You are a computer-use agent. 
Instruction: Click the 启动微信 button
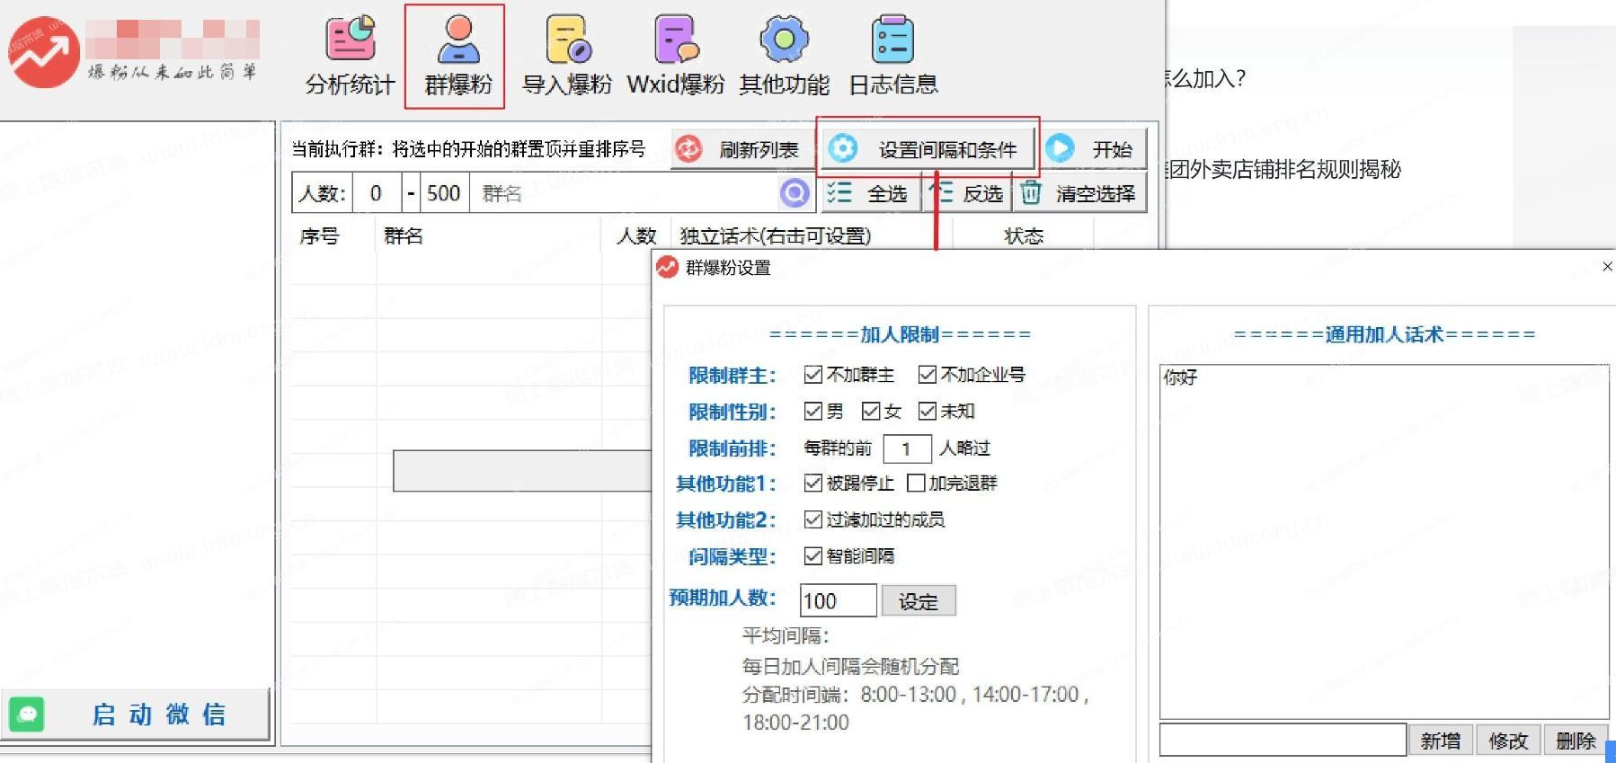coord(136,714)
